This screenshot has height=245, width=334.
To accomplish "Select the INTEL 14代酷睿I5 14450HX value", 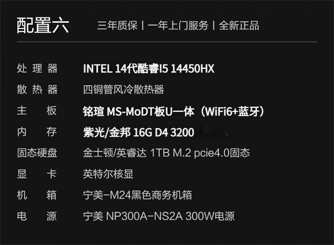I will (148, 69).
